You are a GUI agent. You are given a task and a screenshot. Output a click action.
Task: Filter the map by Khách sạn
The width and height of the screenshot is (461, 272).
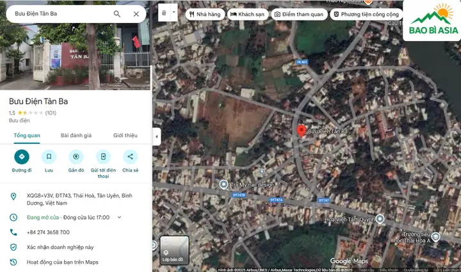click(248, 14)
